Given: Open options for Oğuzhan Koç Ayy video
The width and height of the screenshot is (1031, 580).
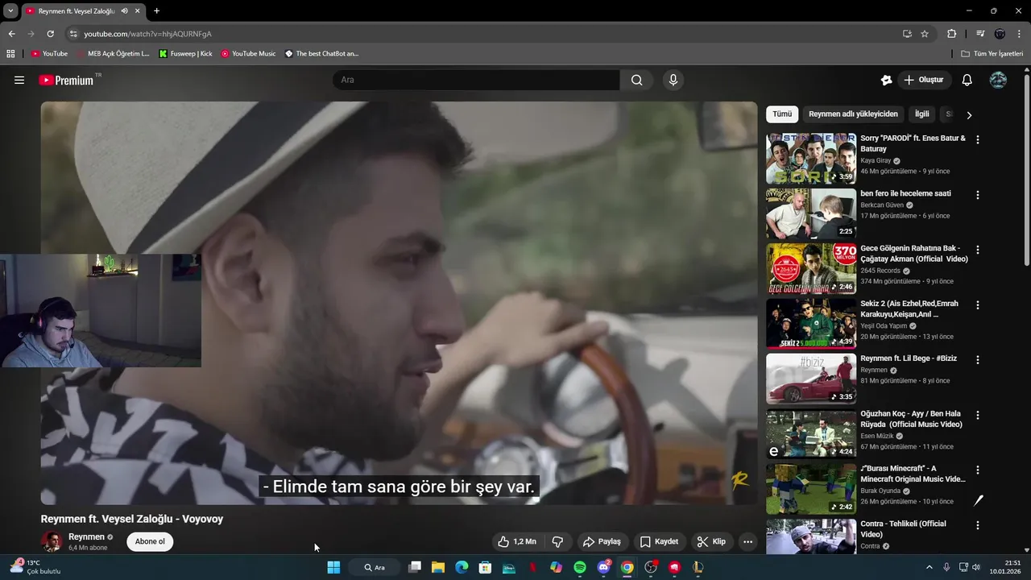Looking at the screenshot, I should click(x=978, y=415).
